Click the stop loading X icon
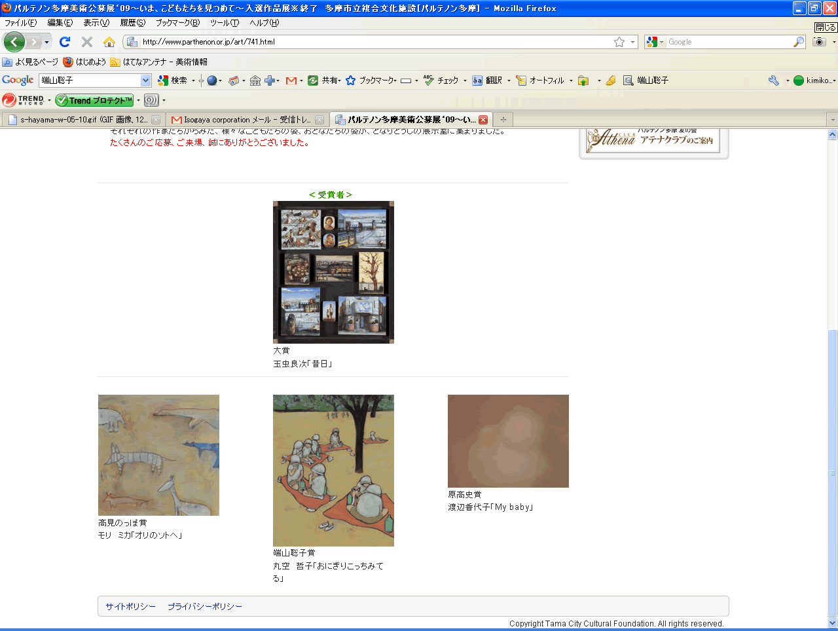 pos(86,42)
